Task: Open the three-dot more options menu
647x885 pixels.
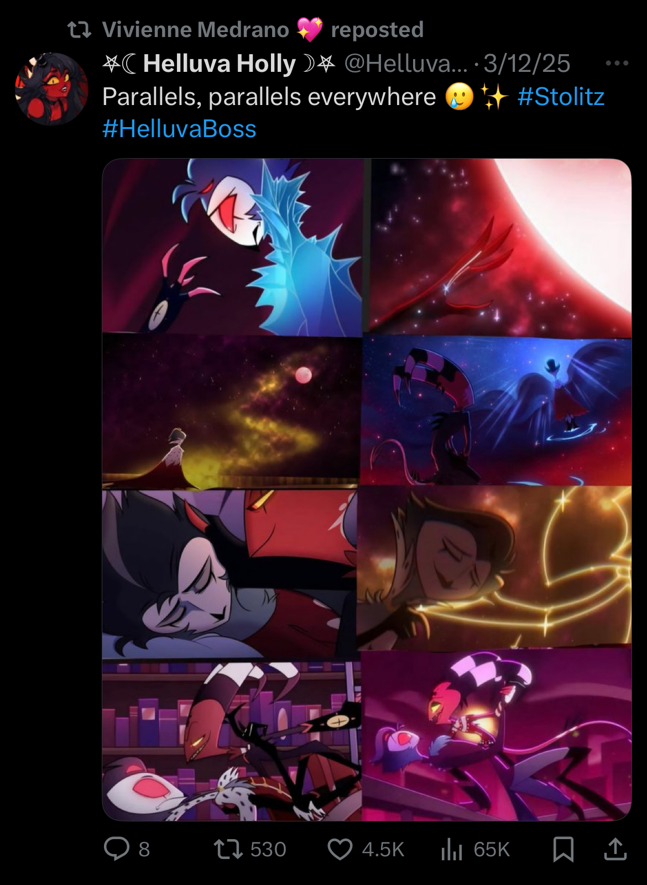Action: point(617,64)
